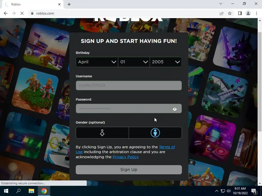Select the male gender option
This screenshot has height=196, width=262.
click(x=155, y=133)
